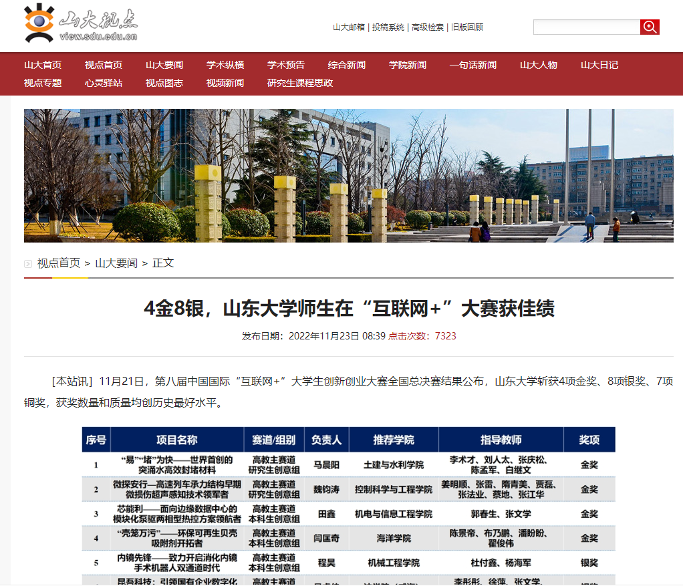This screenshot has width=683, height=586.
Task: Go to 视点首页 in navigation bar
Action: coord(103,65)
